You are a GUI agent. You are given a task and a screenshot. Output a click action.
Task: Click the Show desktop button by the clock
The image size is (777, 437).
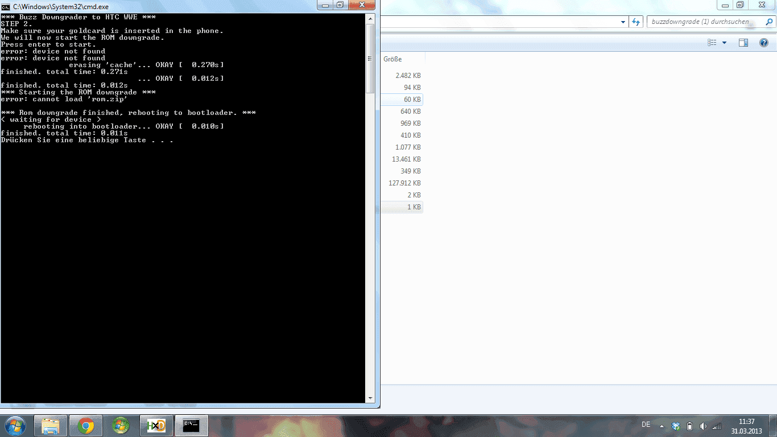[x=773, y=426]
